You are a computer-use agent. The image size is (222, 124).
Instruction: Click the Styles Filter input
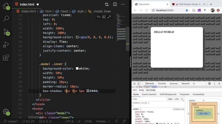(x=149, y=99)
